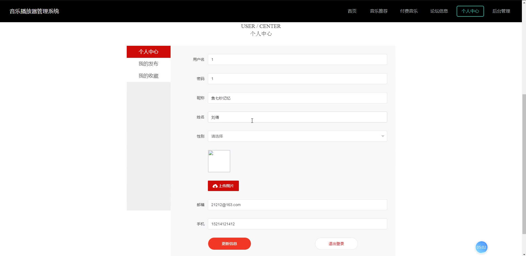Focus the 用户名 input field
The height and width of the screenshot is (256, 526).
297,59
